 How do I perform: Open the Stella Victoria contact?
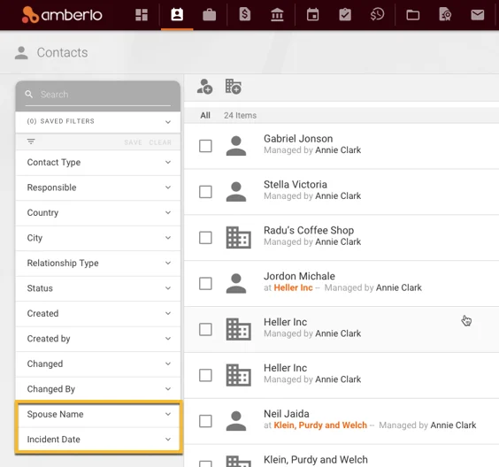(296, 185)
